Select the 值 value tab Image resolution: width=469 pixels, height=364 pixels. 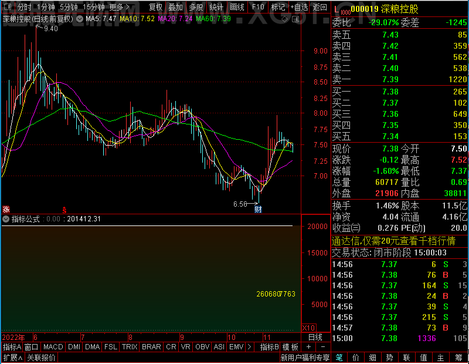coord(423,358)
